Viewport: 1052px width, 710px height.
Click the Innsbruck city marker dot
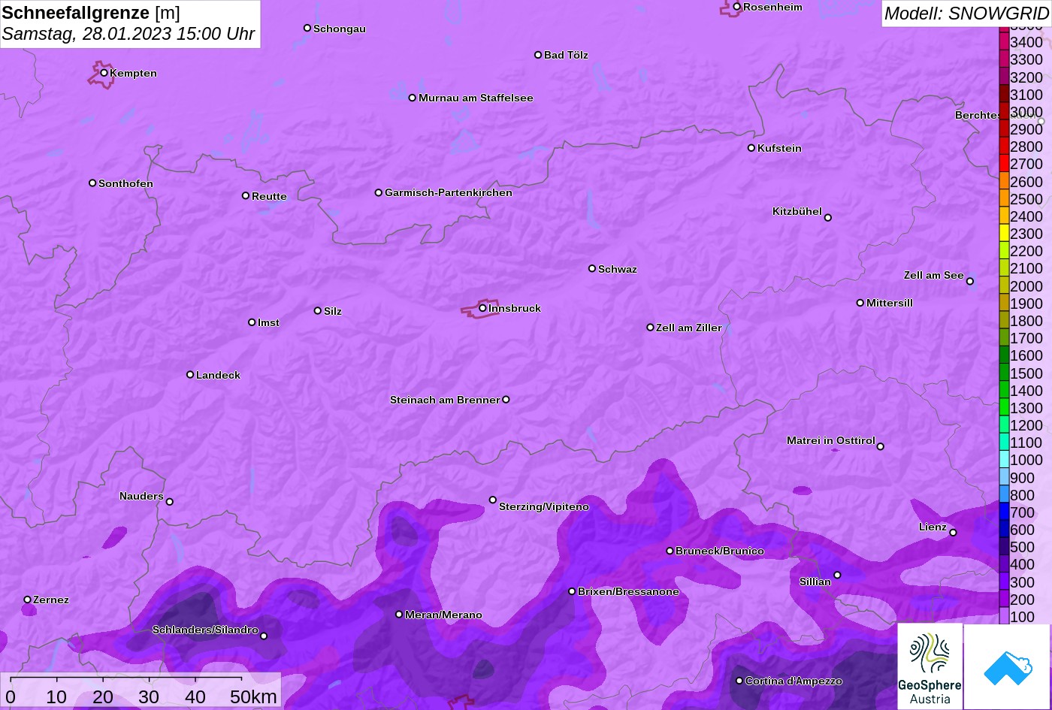(x=482, y=308)
